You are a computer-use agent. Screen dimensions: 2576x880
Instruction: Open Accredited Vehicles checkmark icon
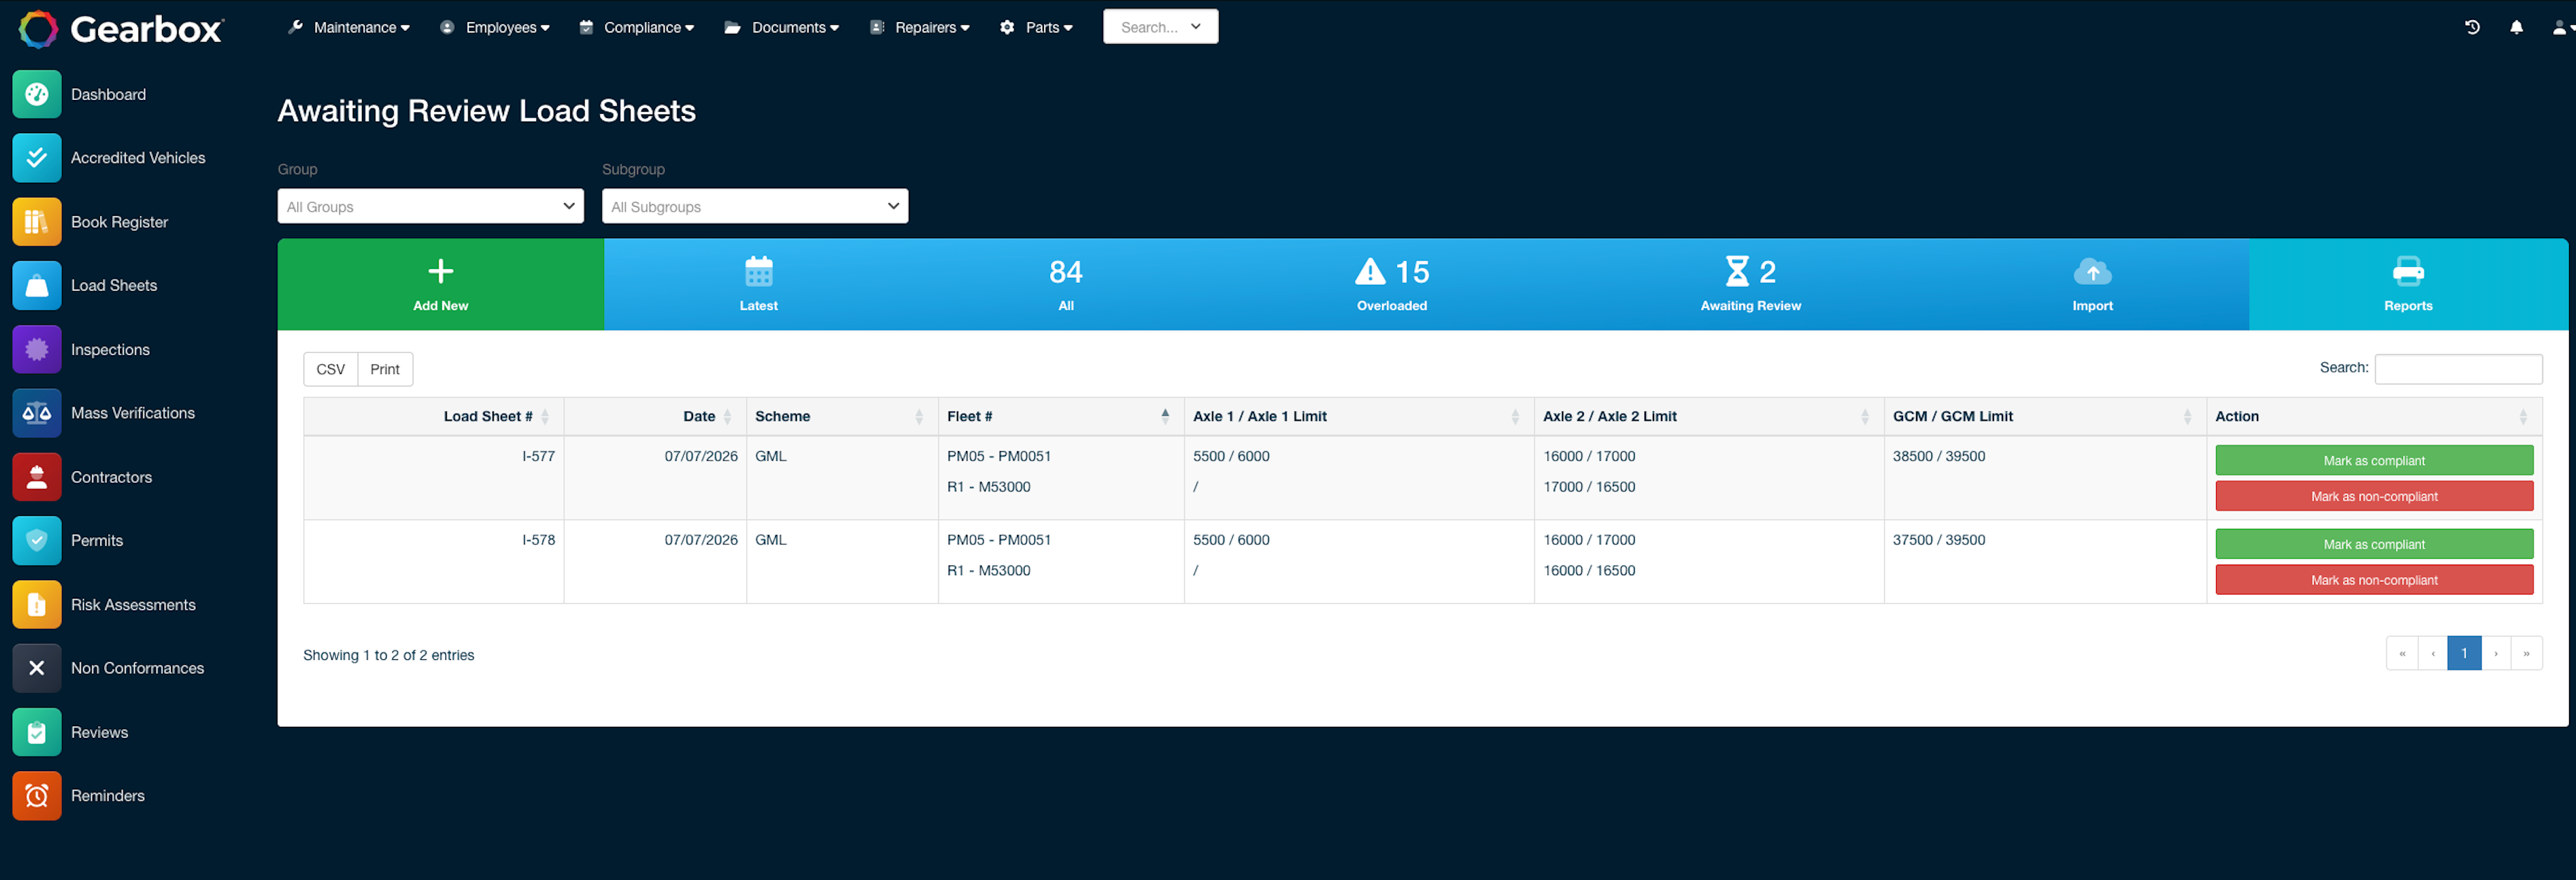37,158
